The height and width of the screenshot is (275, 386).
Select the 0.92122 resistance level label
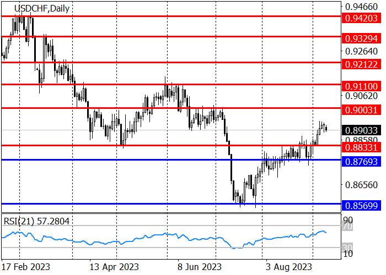click(x=361, y=64)
